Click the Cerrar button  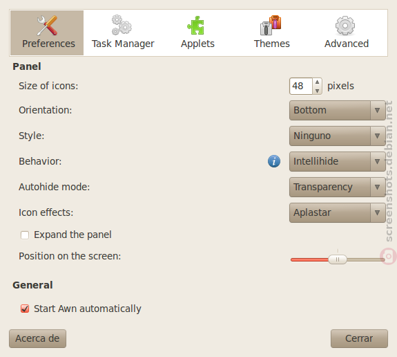[x=359, y=338]
